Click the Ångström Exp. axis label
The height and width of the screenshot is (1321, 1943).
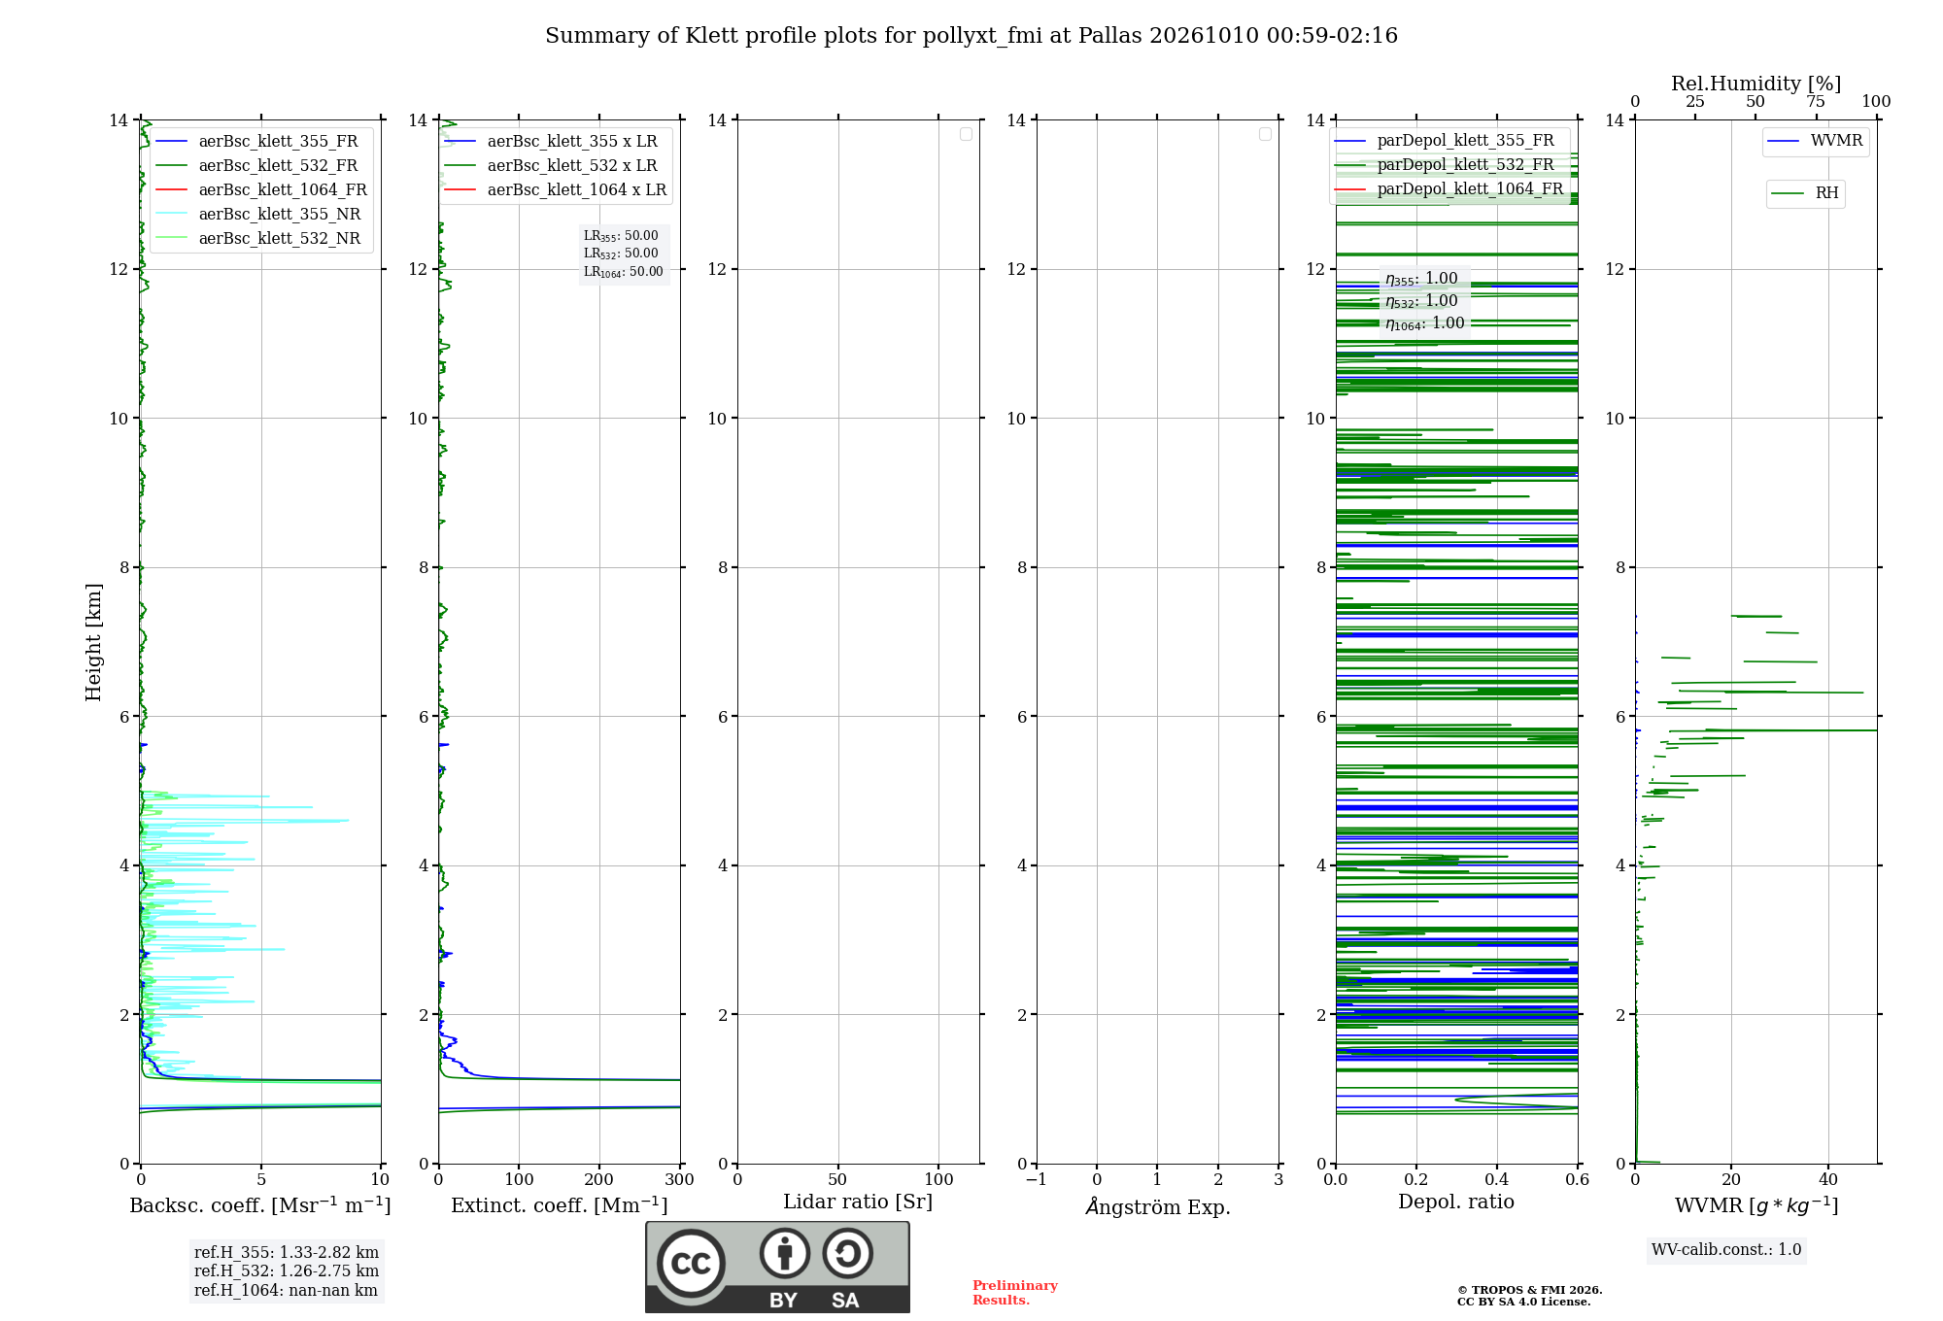point(1158,1206)
